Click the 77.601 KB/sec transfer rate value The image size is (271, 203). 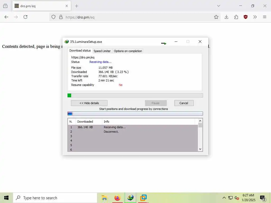108,76
